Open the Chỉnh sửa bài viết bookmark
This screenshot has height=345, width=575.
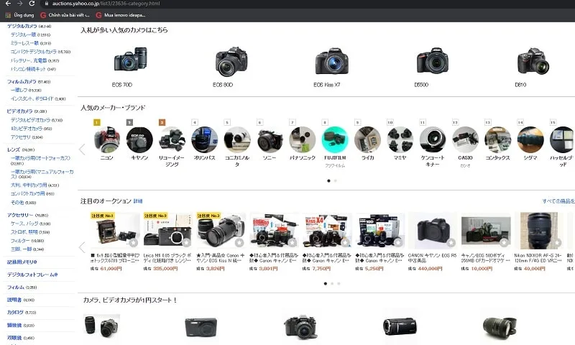click(65, 15)
